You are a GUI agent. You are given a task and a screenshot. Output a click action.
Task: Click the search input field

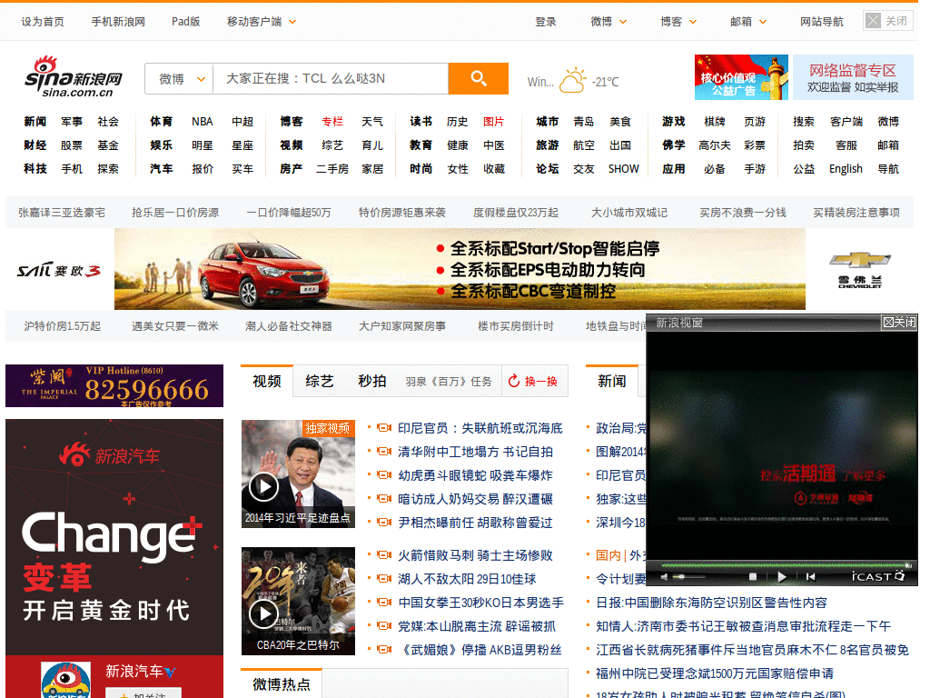[x=331, y=78]
